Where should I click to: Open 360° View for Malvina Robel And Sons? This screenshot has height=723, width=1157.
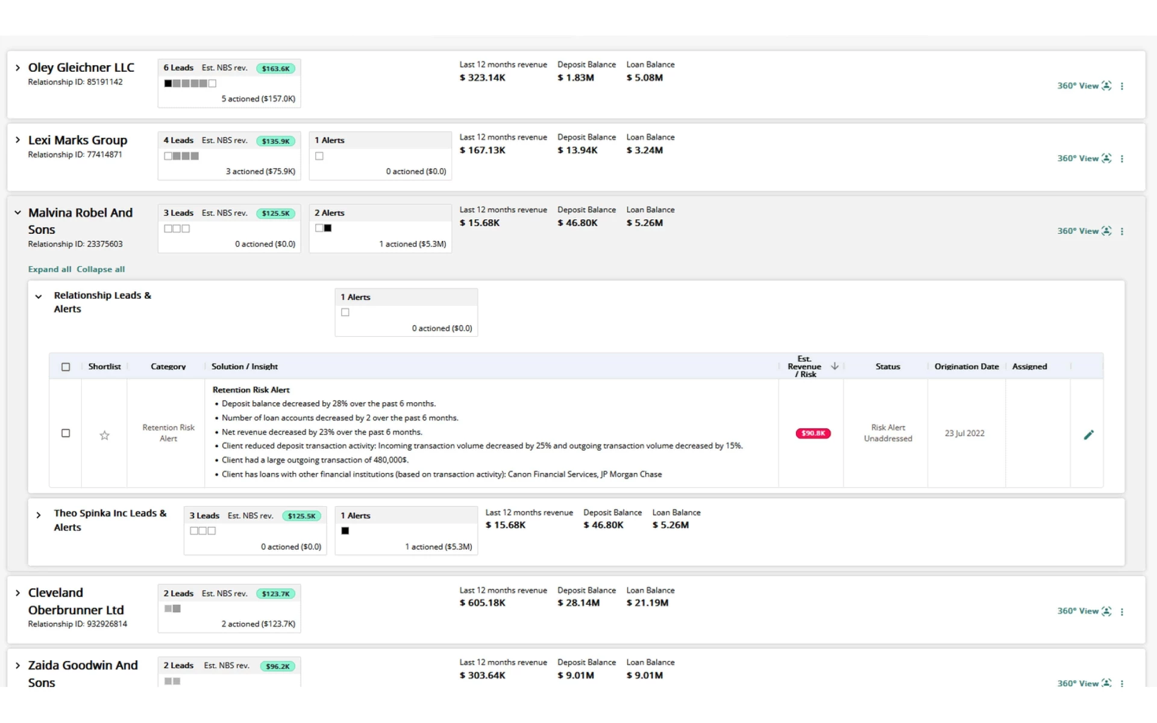coord(1083,231)
